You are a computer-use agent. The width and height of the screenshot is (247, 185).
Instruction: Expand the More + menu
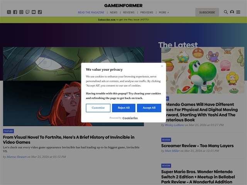pyautogui.click(x=164, y=12)
